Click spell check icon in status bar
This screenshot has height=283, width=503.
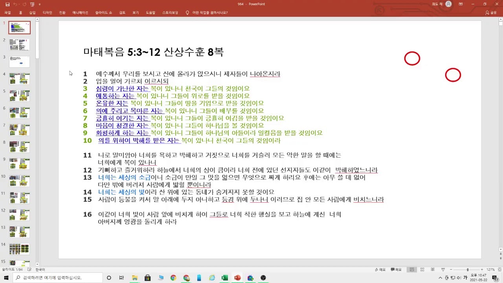click(29, 270)
